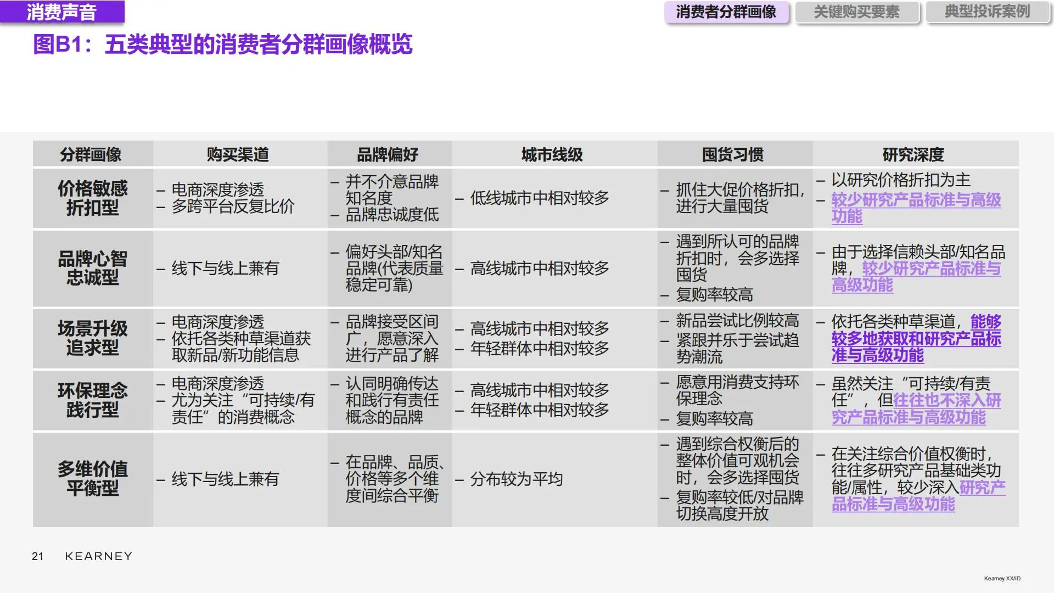The image size is (1054, 593).
Task: Click the text 复购率较低/对品牌切换高度开放
Action: (x=739, y=506)
